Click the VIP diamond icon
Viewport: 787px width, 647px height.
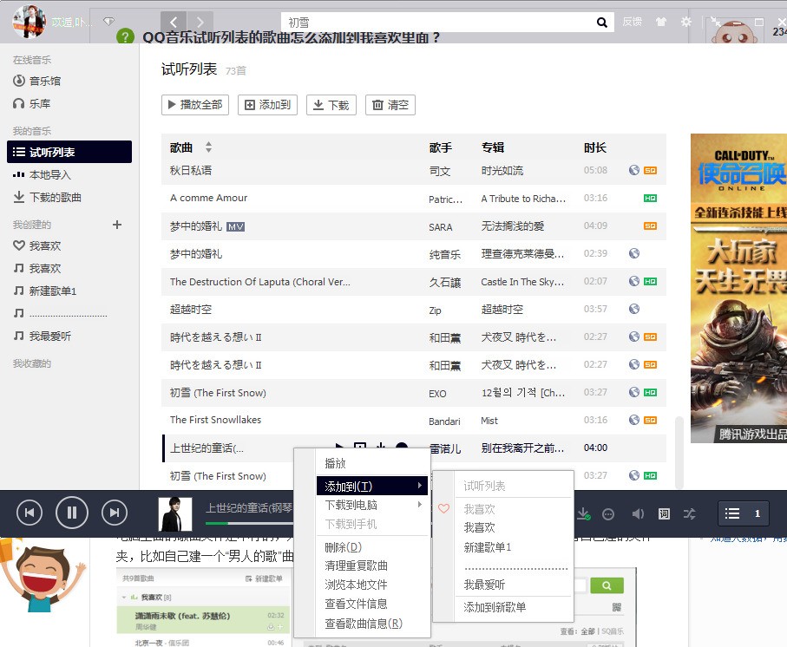109,22
